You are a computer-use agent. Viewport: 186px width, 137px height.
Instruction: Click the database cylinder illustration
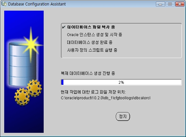pos(23,64)
